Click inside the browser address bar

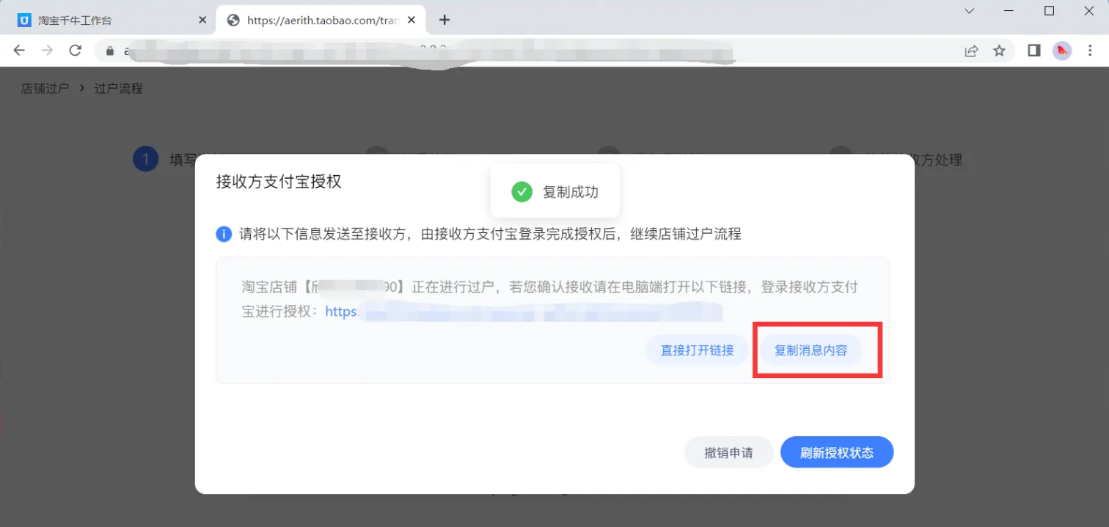[x=440, y=51]
